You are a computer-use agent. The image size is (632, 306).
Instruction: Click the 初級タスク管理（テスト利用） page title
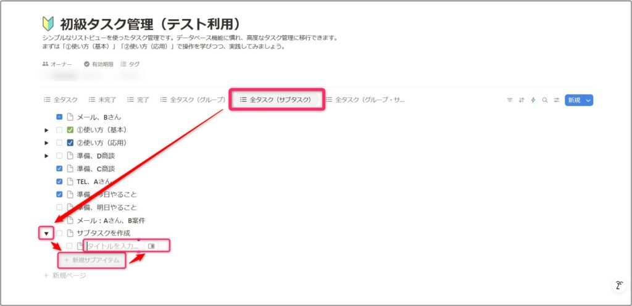(x=150, y=25)
